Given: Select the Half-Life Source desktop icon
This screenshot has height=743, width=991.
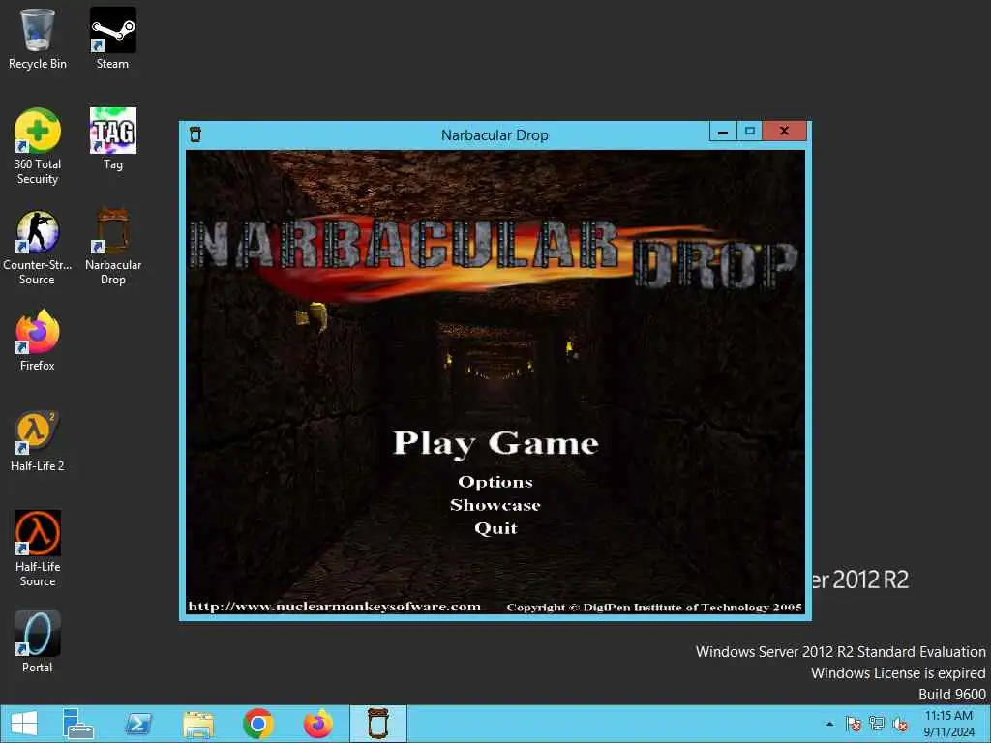Looking at the screenshot, I should (x=38, y=549).
